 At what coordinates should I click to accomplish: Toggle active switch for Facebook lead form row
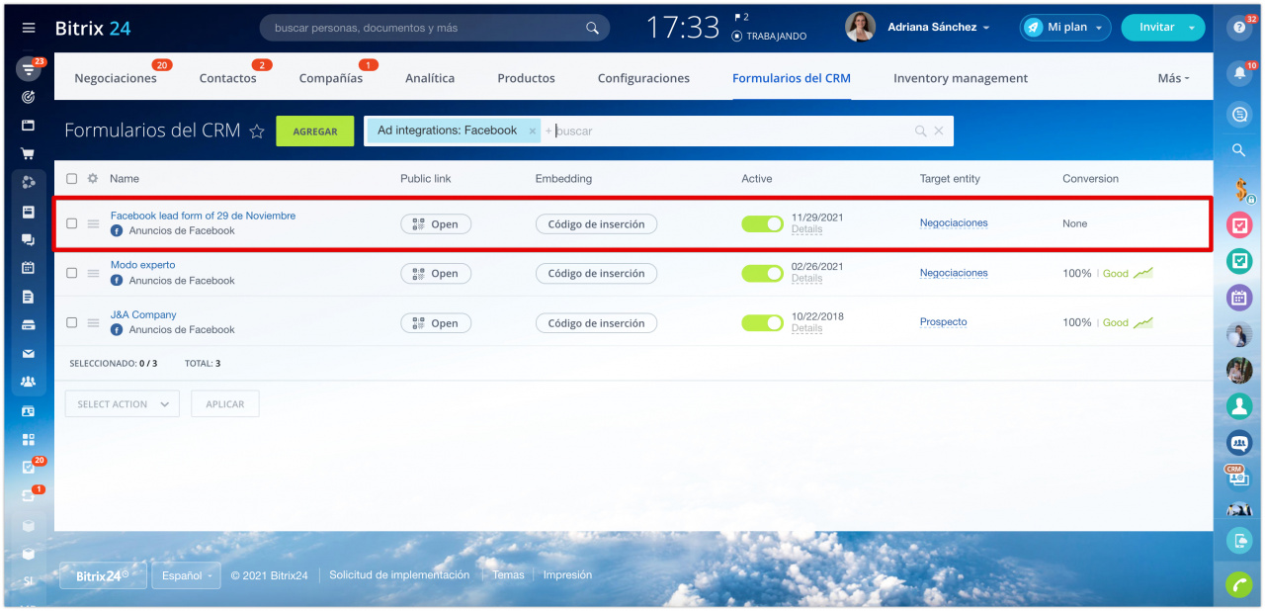coord(762,223)
